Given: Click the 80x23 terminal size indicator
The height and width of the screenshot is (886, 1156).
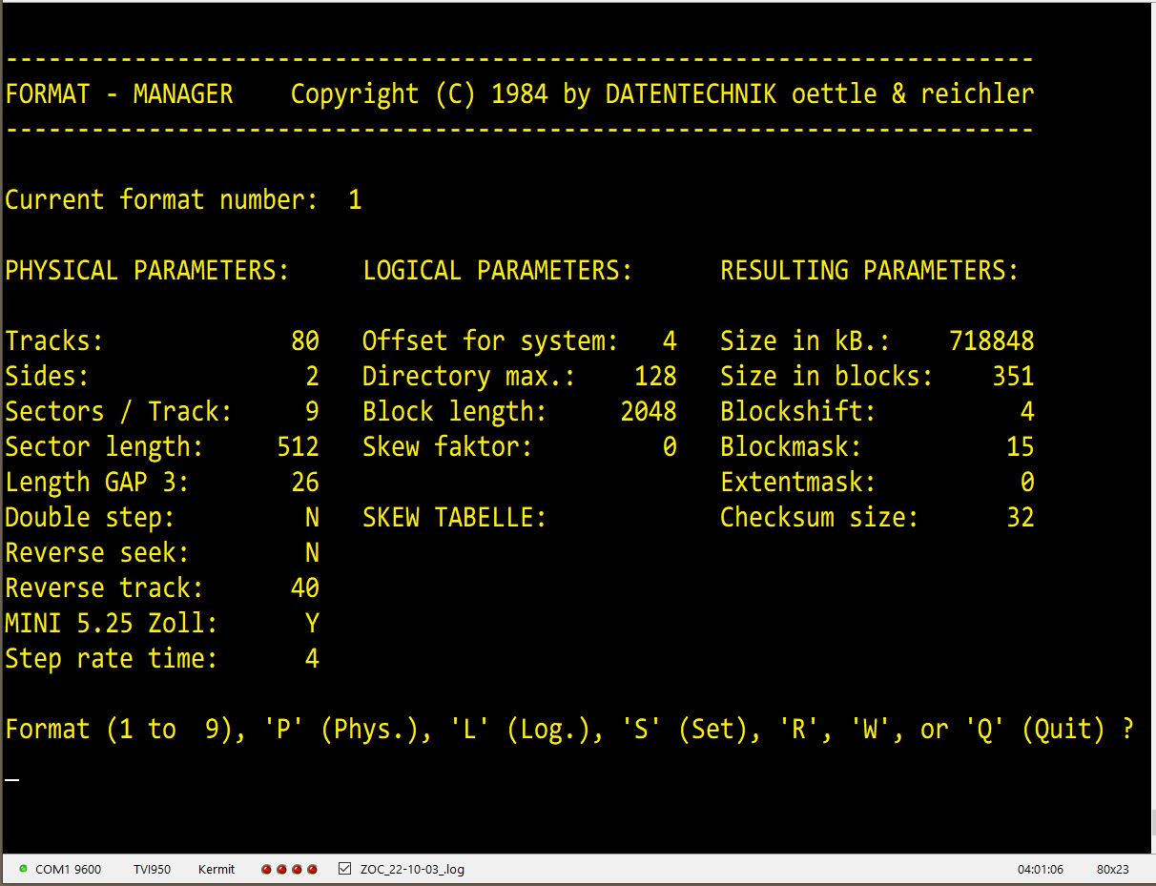Looking at the screenshot, I should (1112, 869).
